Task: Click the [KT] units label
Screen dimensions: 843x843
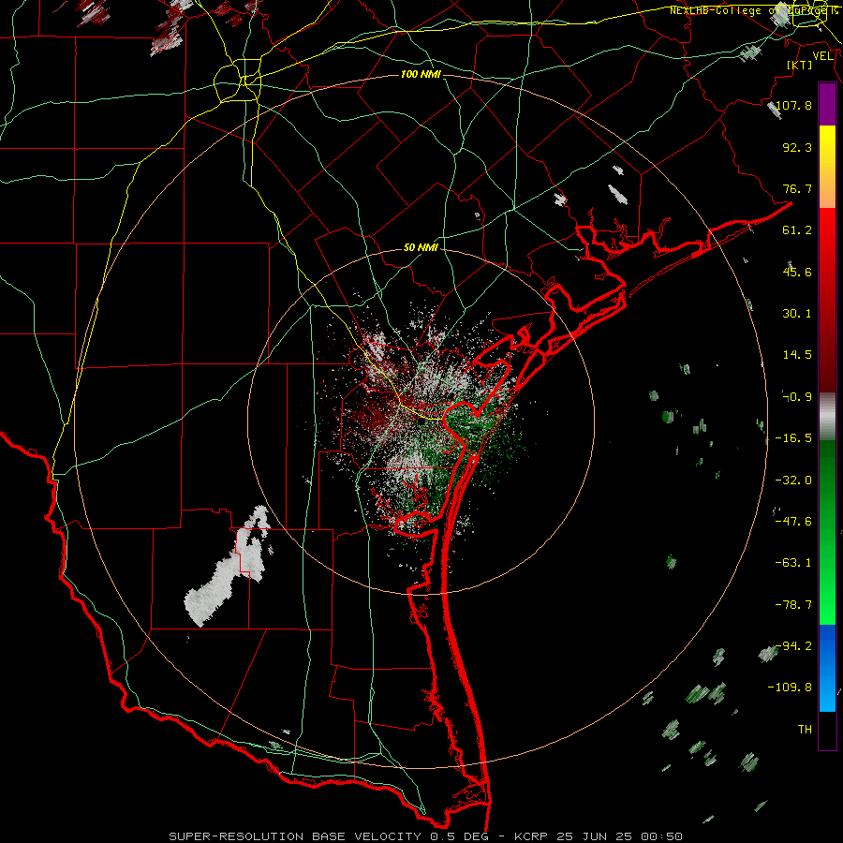Action: coord(800,65)
